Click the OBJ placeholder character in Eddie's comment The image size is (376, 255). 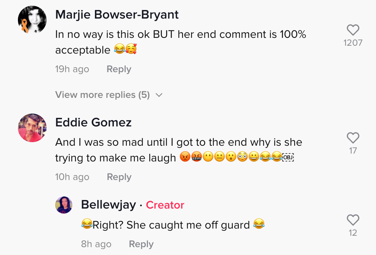coord(288,157)
